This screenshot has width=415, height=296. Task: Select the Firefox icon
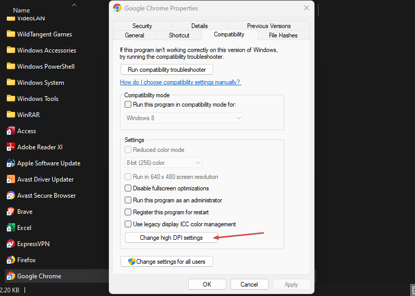[x=10, y=260]
